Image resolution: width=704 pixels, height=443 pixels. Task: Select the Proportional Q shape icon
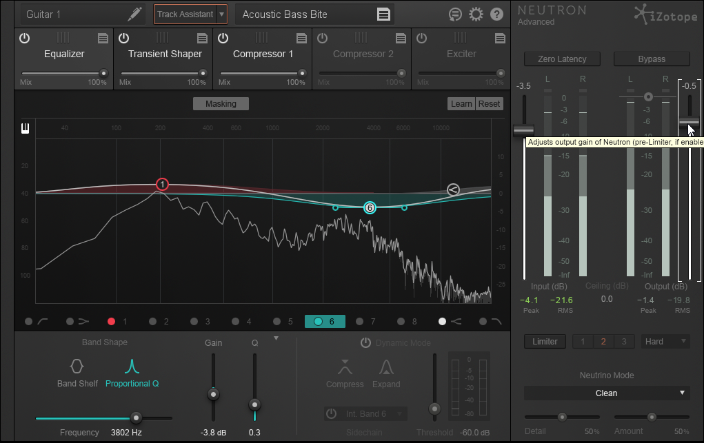click(x=132, y=367)
